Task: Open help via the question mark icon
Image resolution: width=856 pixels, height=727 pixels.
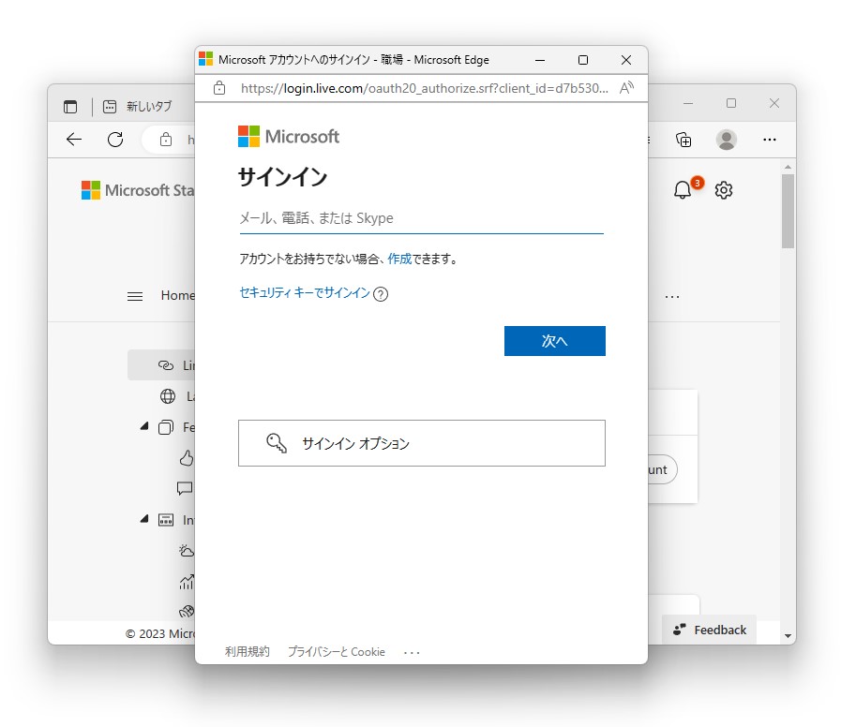Action: coord(379,293)
